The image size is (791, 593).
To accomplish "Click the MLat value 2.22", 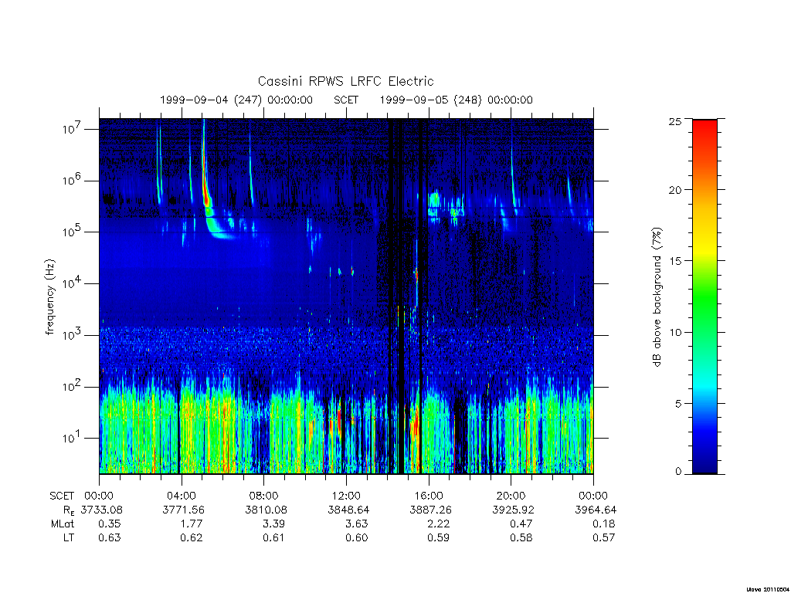I will click(x=439, y=524).
